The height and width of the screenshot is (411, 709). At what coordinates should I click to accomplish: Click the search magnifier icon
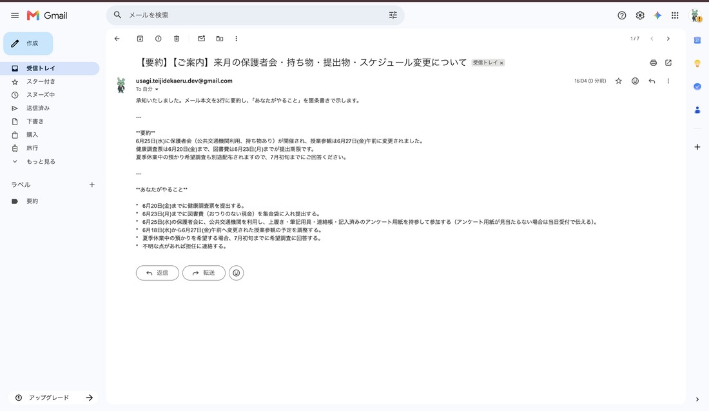(x=117, y=15)
